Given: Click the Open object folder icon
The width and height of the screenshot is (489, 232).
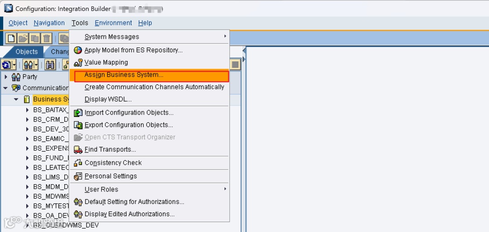Looking at the screenshot, I should click(x=23, y=38).
